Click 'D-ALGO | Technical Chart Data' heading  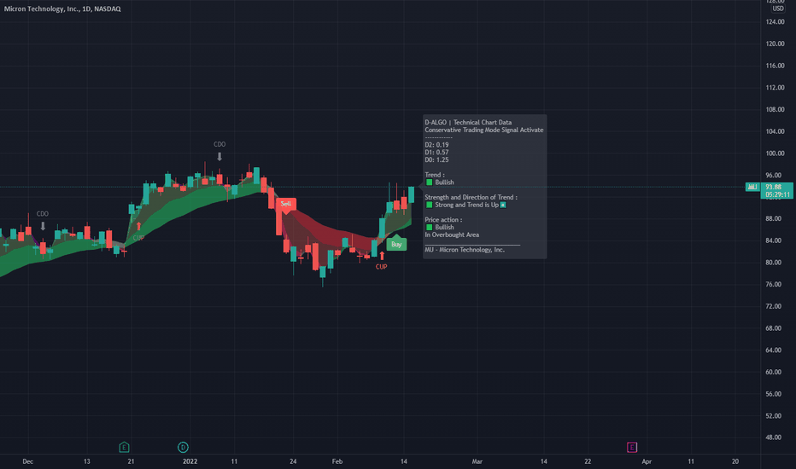click(x=468, y=122)
